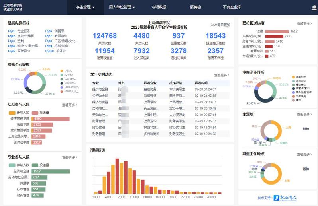
Task: Toggle the 10000人以上 legend marker
Action: point(62,91)
